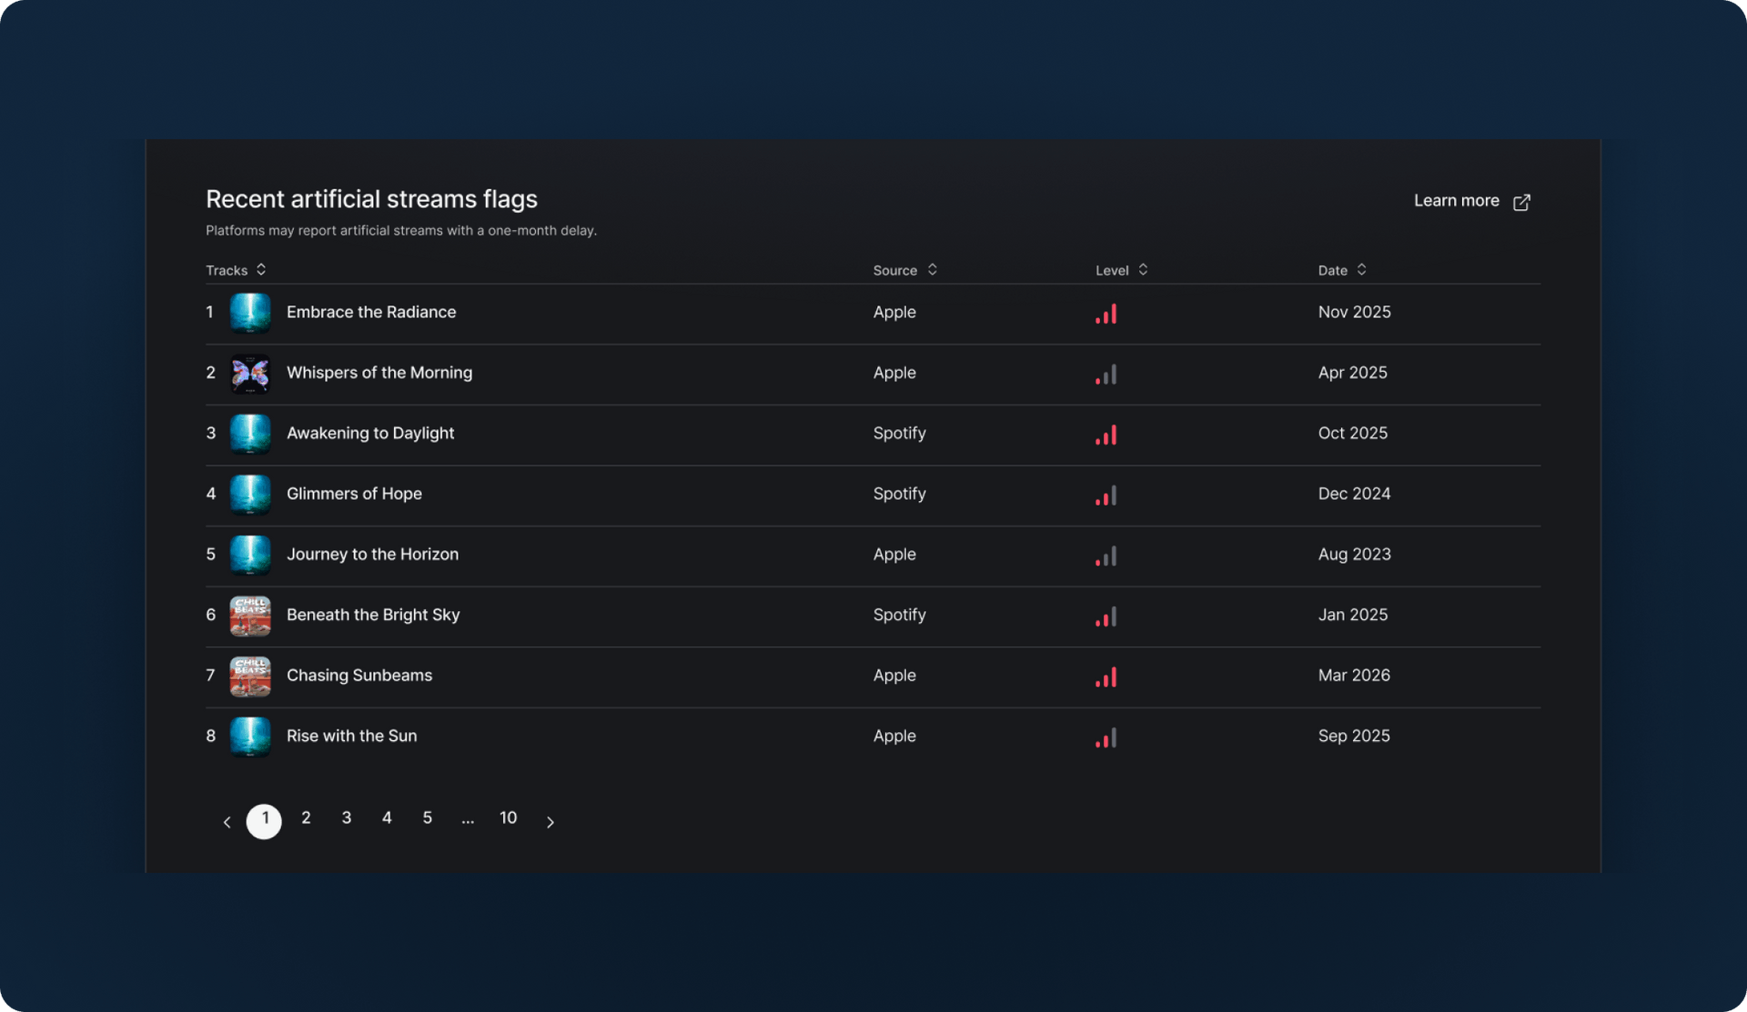1747x1012 pixels.
Task: Click the previous page arrow
Action: pos(227,821)
